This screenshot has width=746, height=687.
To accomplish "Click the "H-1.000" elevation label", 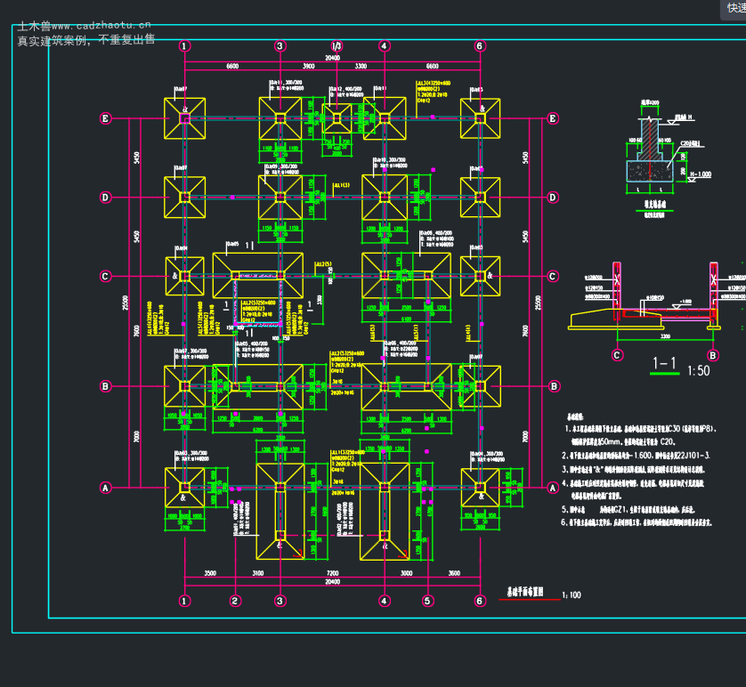I will coord(701,174).
